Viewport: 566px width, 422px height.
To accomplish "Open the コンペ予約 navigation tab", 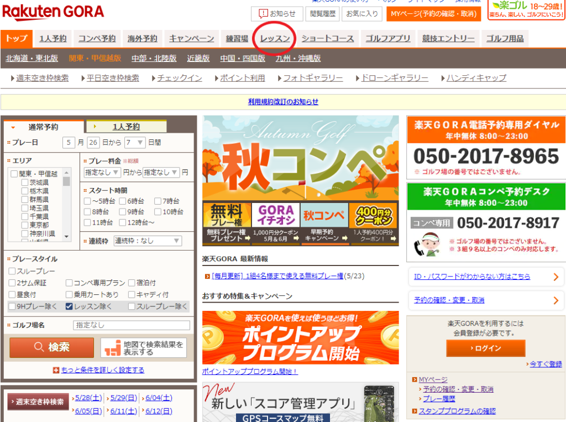I will [97, 39].
